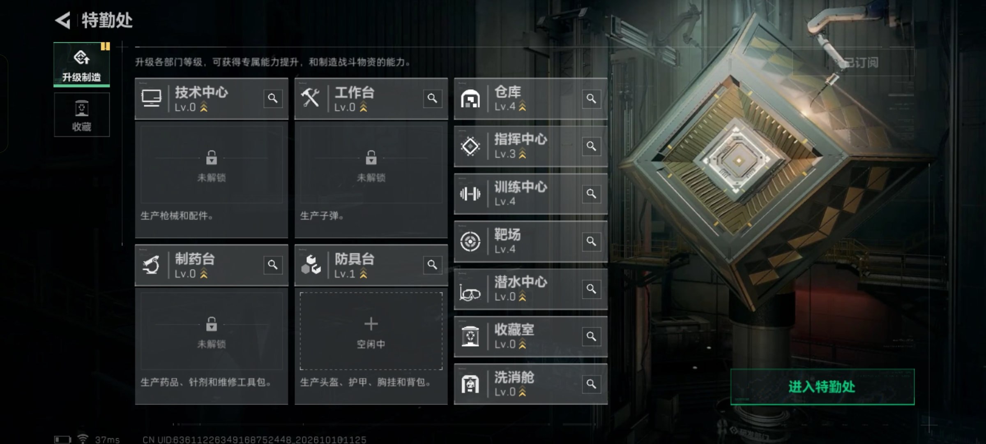Click the 训练中心 dumbbell icon

(x=470, y=194)
